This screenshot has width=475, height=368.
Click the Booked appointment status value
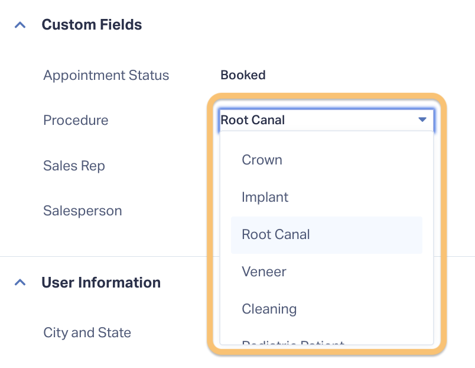tap(243, 75)
